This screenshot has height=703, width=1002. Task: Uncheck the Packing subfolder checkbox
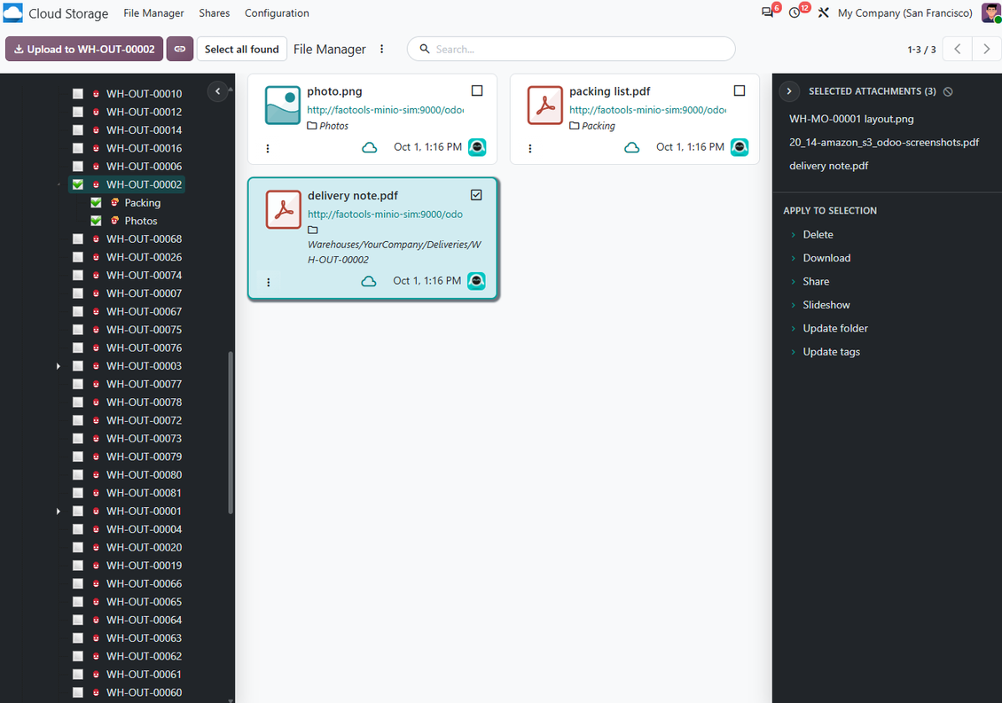pos(96,203)
